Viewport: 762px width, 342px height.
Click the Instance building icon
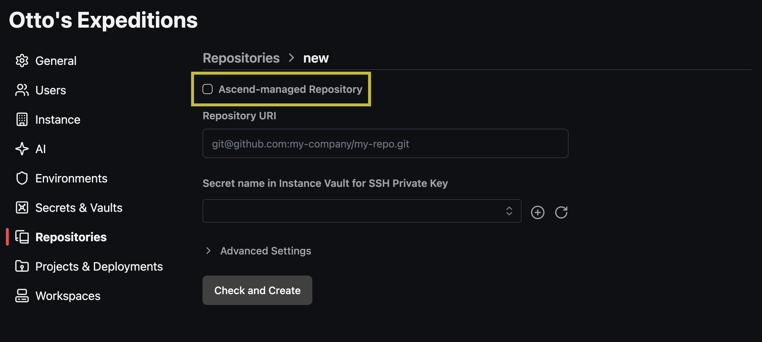[22, 120]
